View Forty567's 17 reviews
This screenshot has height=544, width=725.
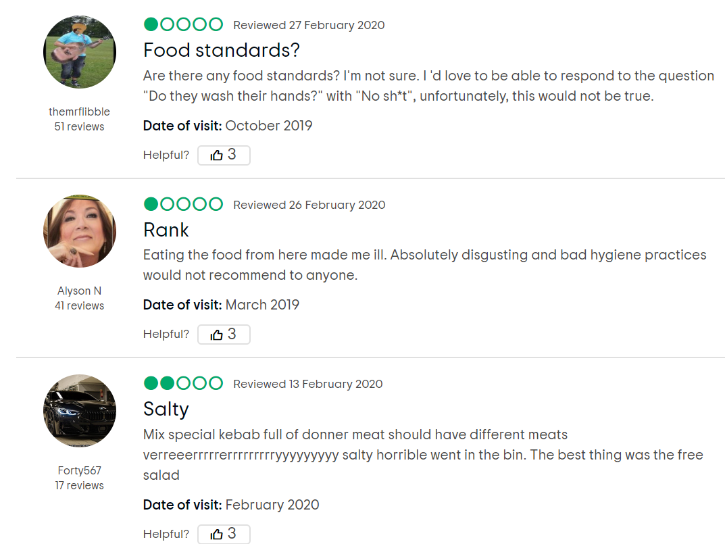click(80, 485)
